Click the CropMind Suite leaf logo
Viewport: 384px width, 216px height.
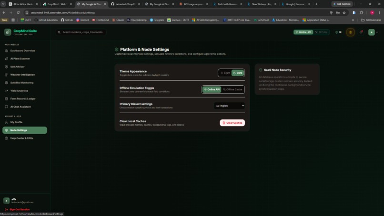point(8,32)
